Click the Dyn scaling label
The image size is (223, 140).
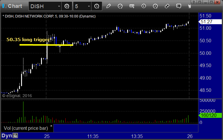(x=7, y=136)
